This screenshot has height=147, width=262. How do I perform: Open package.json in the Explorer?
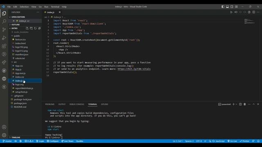coord(20,103)
